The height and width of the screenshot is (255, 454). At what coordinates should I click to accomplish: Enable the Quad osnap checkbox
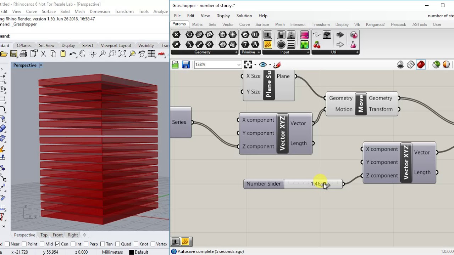pyautogui.click(x=117, y=244)
